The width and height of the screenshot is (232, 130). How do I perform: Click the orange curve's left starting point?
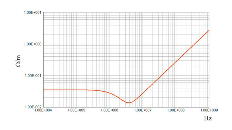tap(44, 90)
